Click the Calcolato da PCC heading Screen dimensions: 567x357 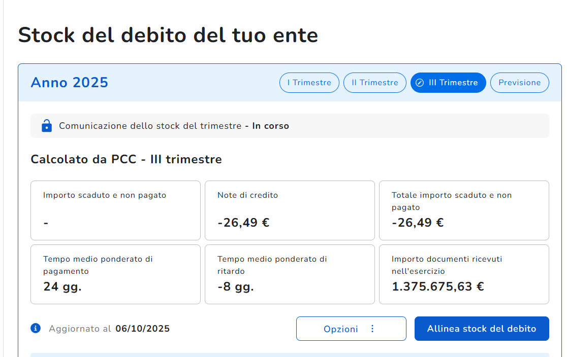click(x=126, y=159)
